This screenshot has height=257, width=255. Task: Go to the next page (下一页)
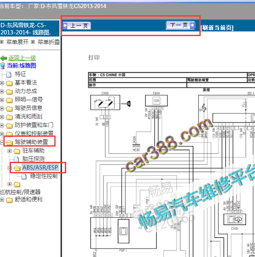[180, 25]
